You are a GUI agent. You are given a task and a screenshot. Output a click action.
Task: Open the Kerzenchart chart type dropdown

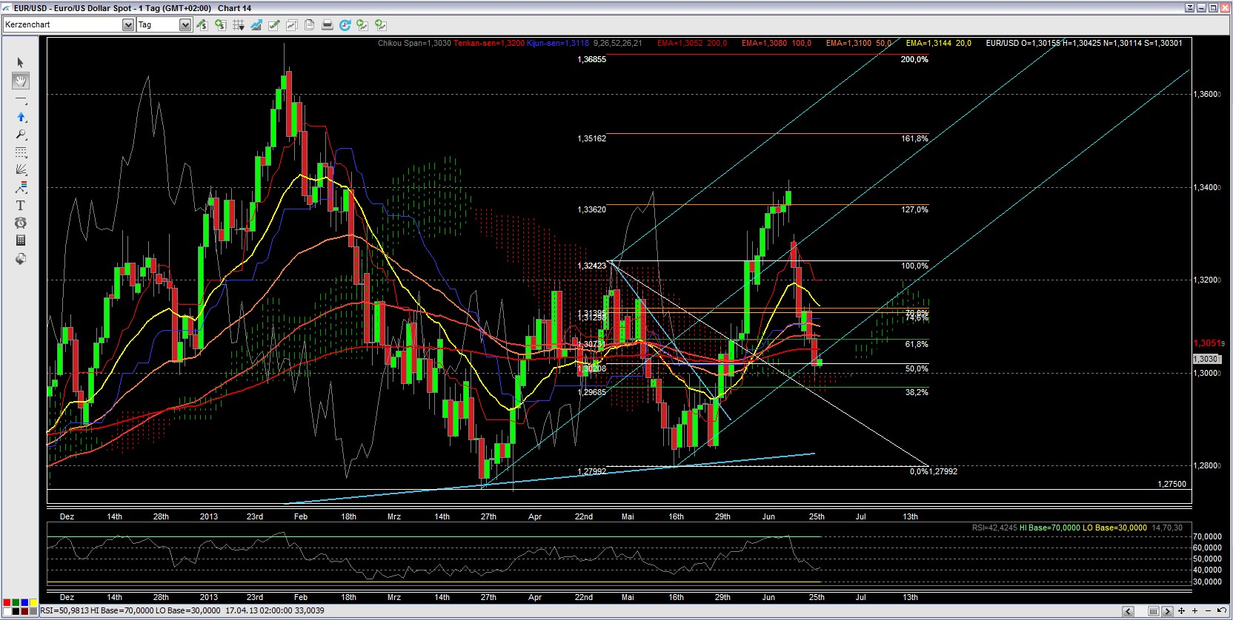(x=127, y=25)
